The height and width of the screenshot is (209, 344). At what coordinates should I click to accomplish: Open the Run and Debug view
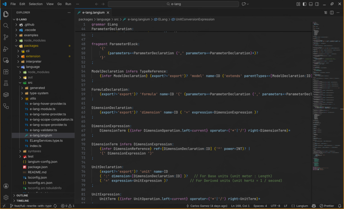pyautogui.click(x=6, y=49)
